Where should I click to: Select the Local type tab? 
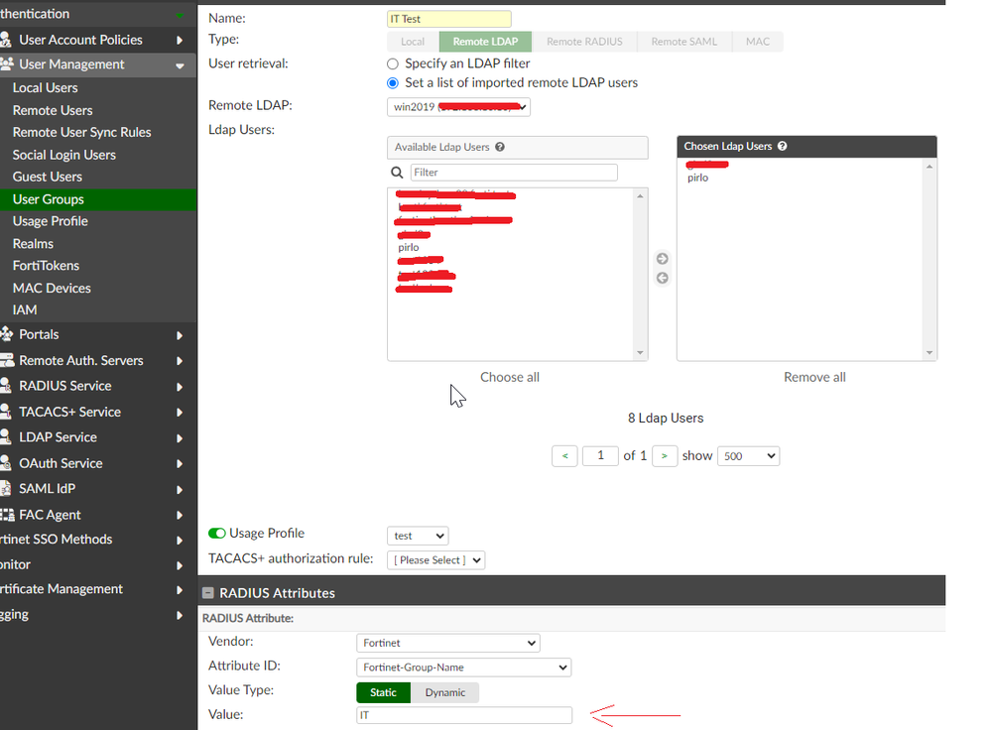(413, 42)
